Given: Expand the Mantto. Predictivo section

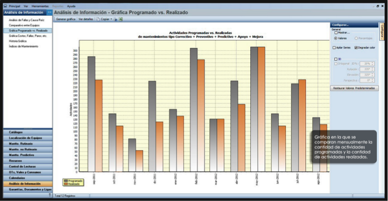Looking at the screenshot, I should point(28,155).
